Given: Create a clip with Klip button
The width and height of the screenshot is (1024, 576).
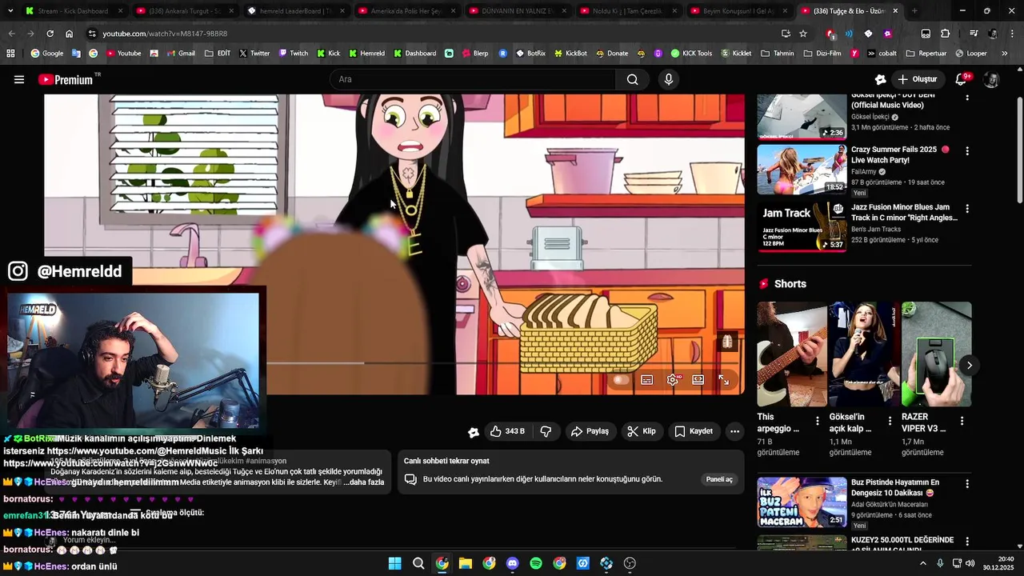Looking at the screenshot, I should pos(642,431).
